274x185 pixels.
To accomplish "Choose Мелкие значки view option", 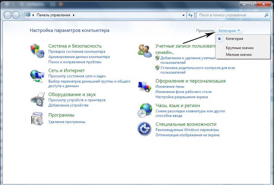I will [238, 55].
